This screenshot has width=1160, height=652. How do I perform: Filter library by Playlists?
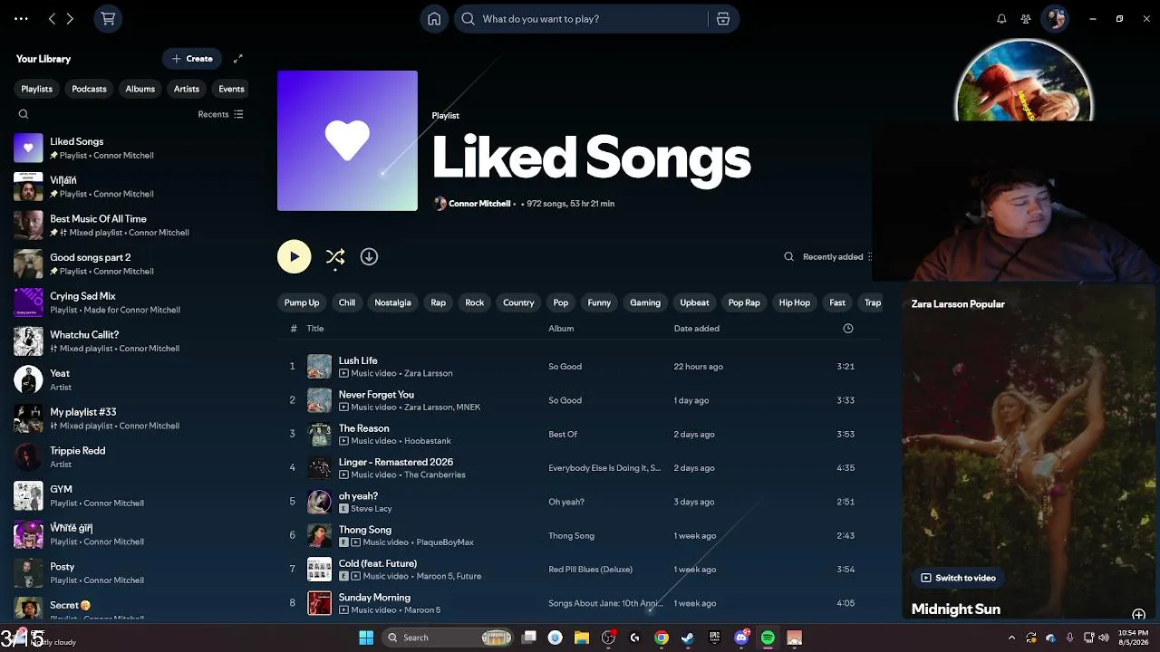36,89
